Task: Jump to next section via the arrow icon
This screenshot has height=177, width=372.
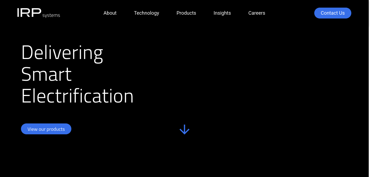Action: (x=184, y=129)
